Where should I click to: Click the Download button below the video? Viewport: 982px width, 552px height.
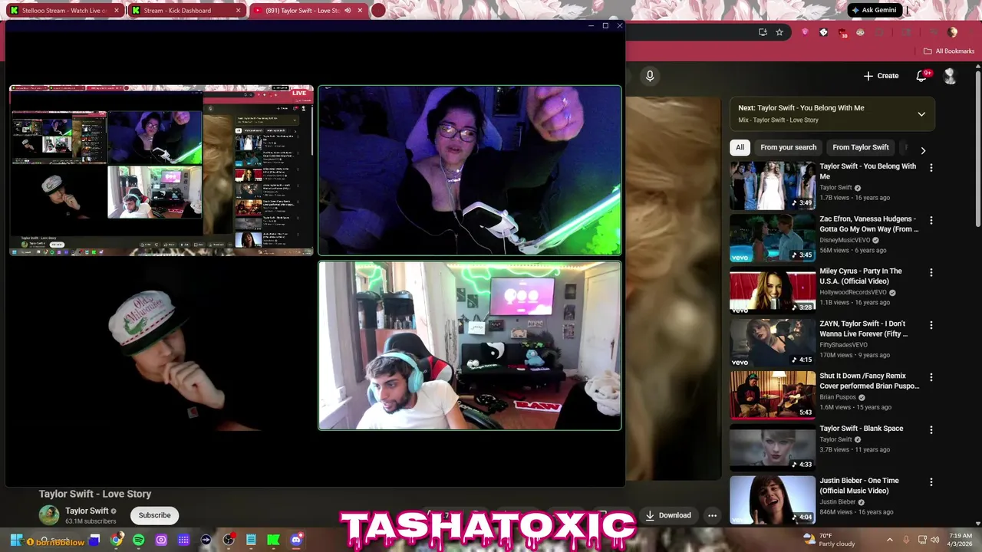(x=668, y=515)
